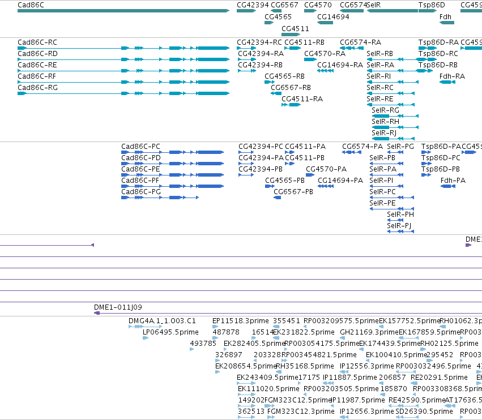Image resolution: width=482 pixels, height=420 pixels.
Task: Open the CG4565 gene feature
Action: coord(269,23)
